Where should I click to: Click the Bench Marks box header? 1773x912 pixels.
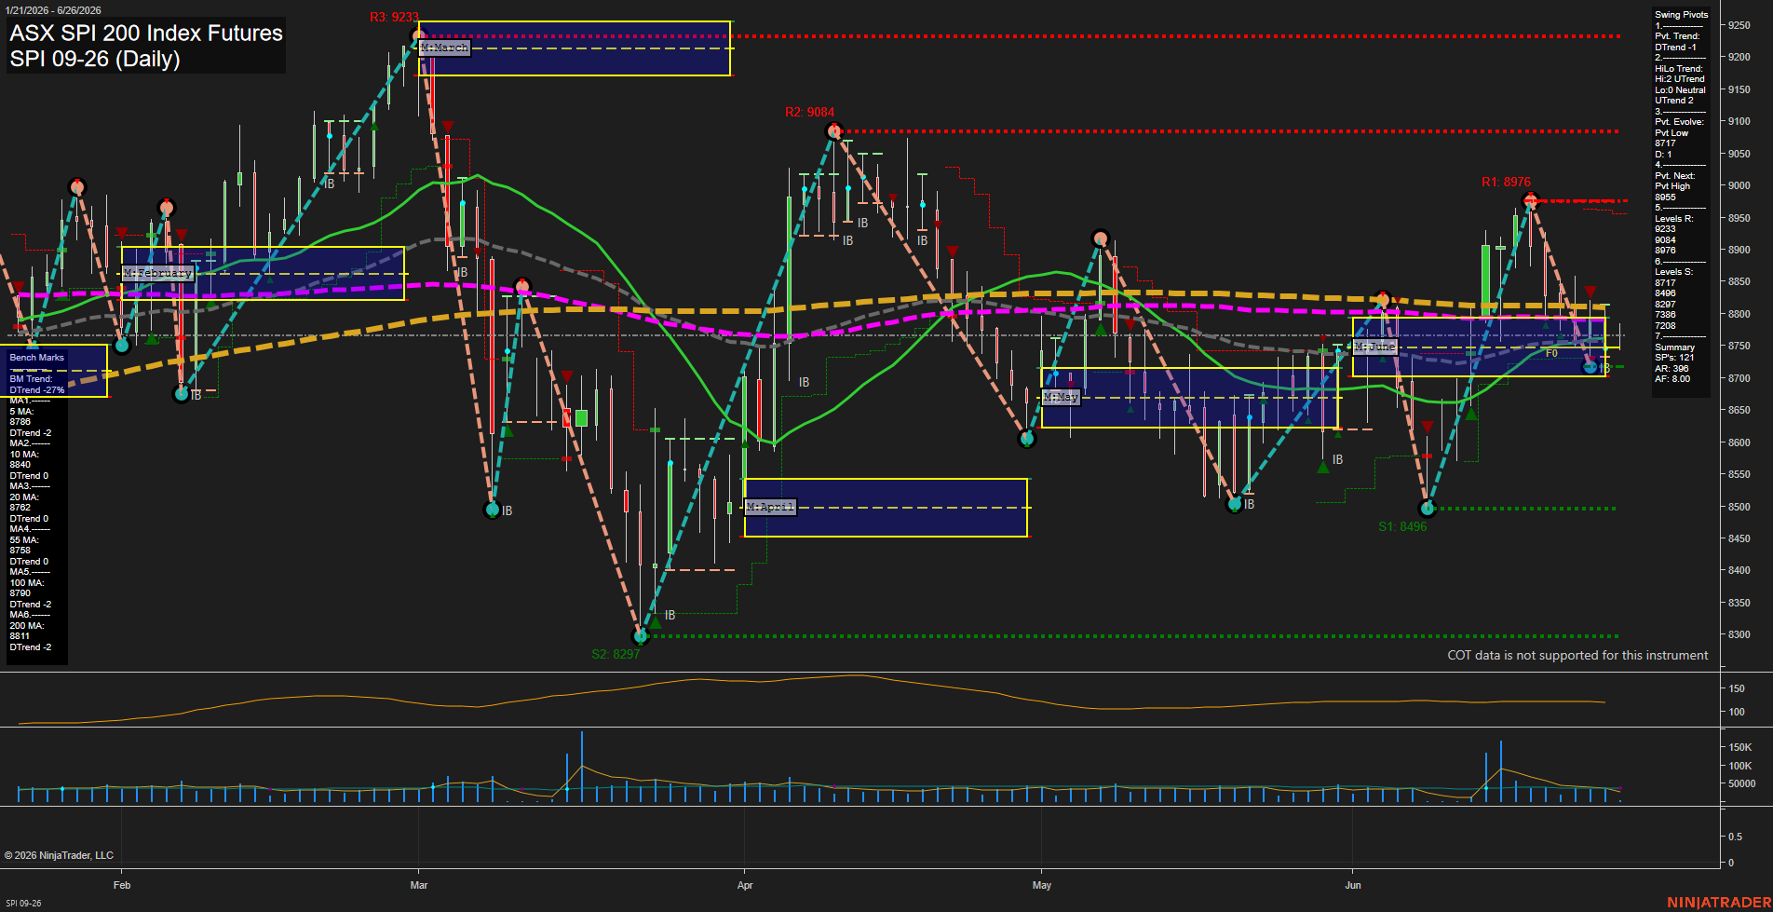[37, 358]
